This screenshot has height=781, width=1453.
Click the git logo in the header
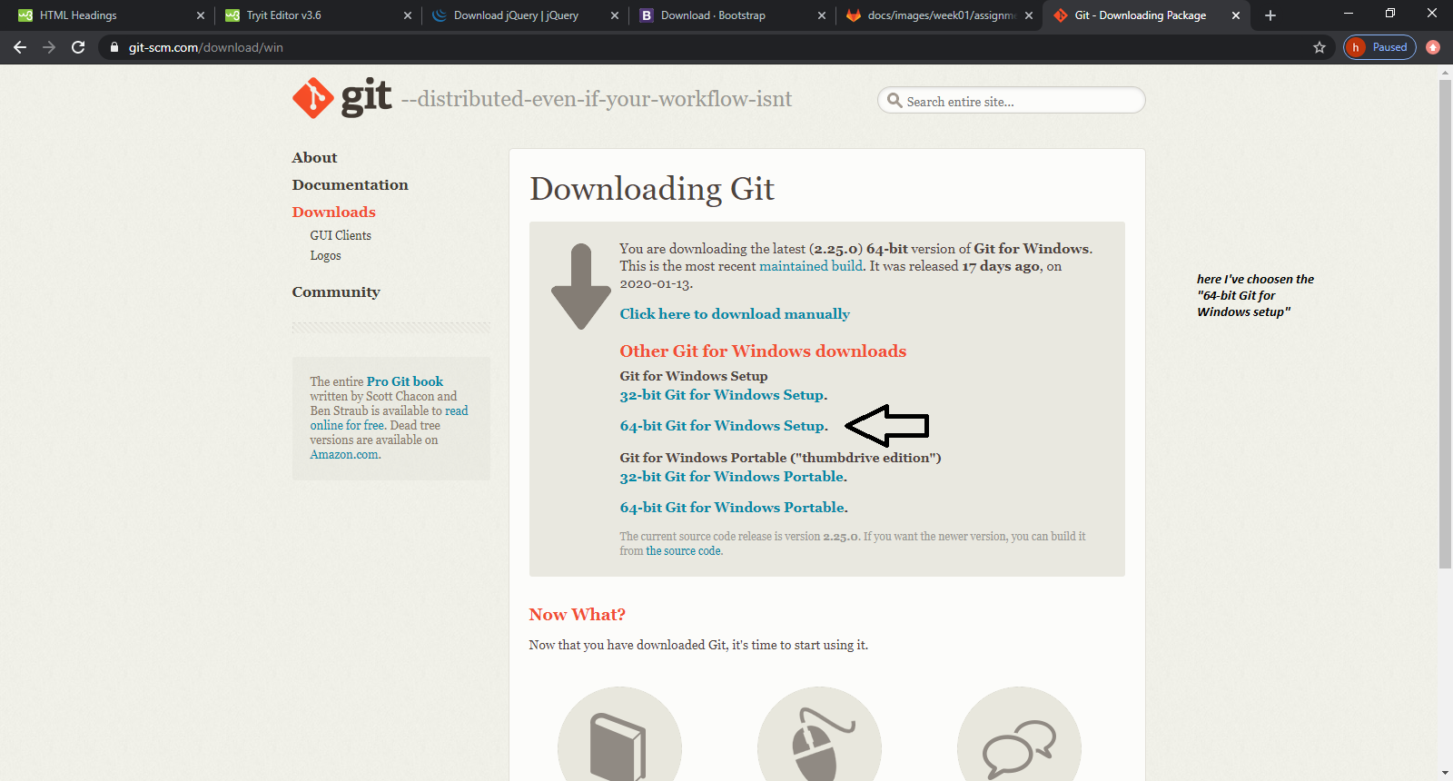(341, 98)
